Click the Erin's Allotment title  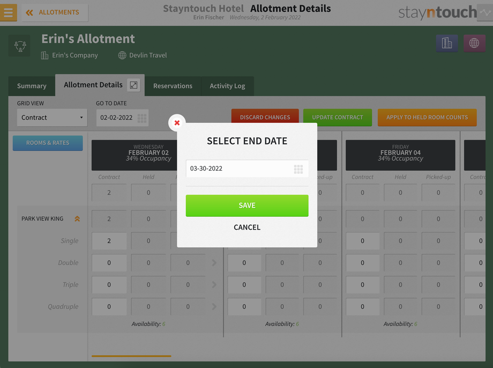click(x=88, y=39)
